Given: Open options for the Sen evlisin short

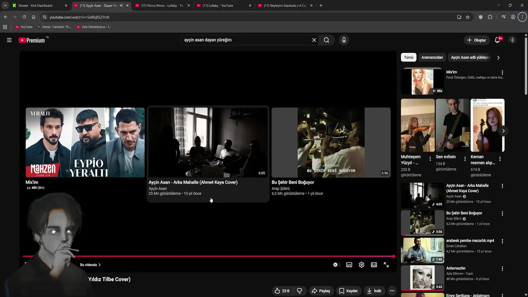Looking at the screenshot, I should tap(465, 159).
